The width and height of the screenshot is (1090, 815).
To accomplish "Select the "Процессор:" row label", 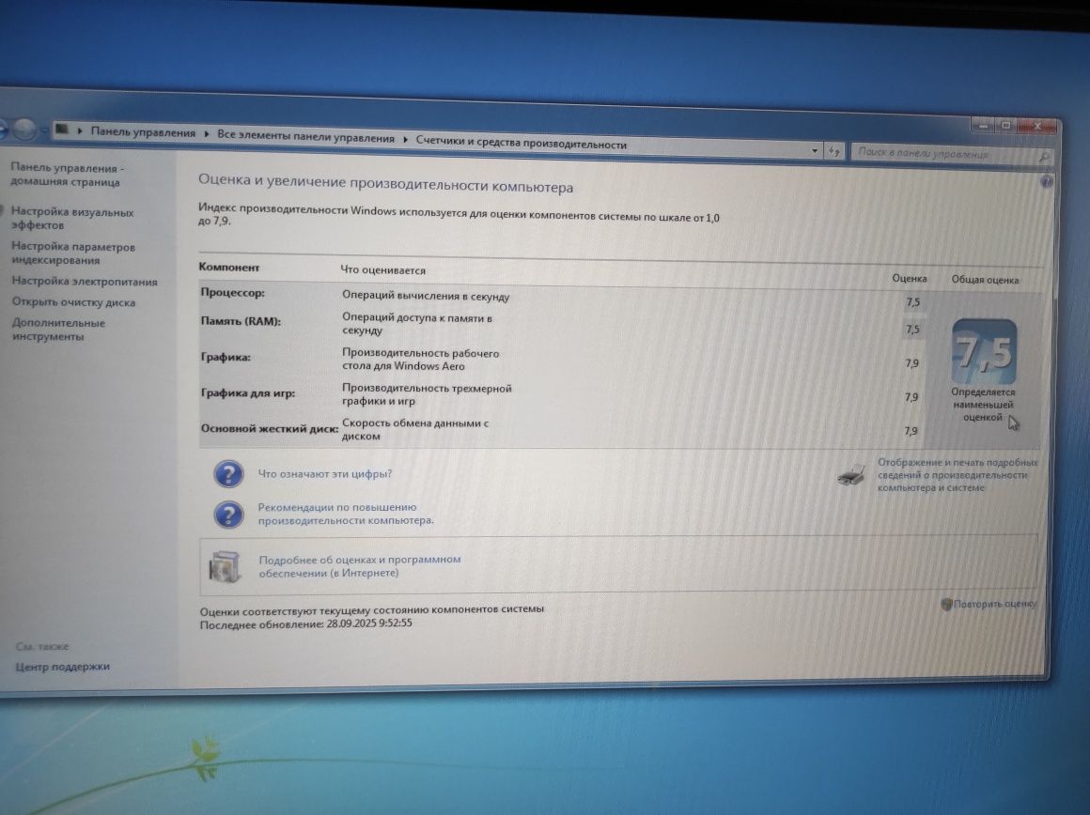I will tap(233, 293).
